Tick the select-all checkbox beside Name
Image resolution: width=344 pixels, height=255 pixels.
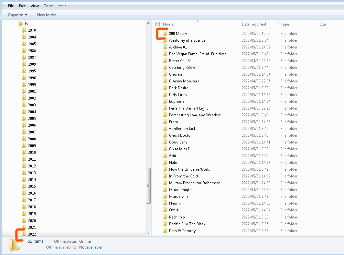(157, 24)
